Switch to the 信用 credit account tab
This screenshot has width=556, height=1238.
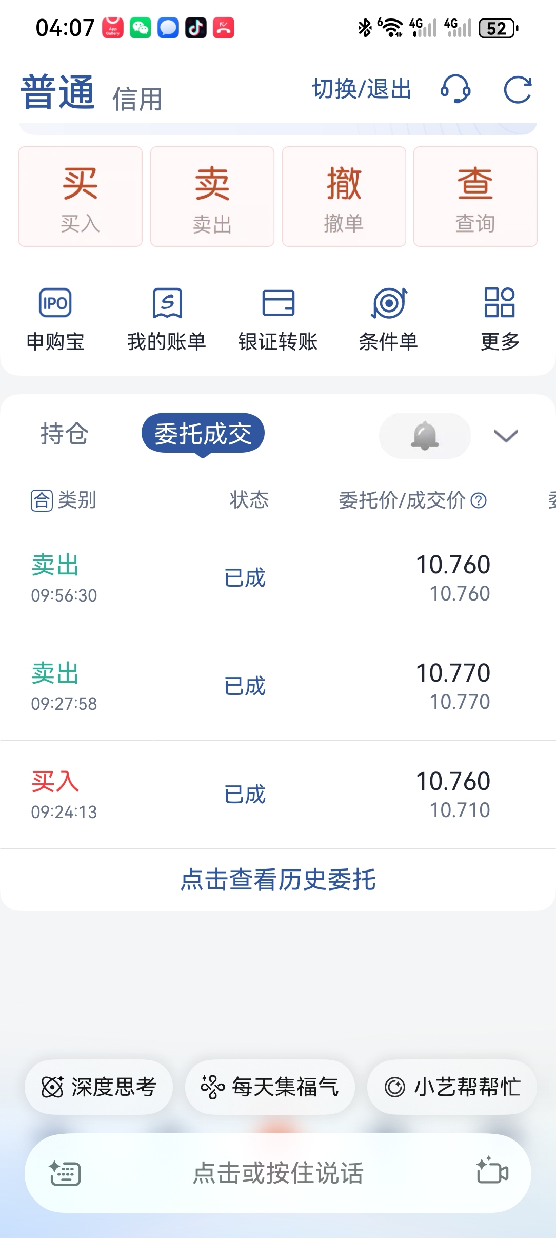[137, 99]
